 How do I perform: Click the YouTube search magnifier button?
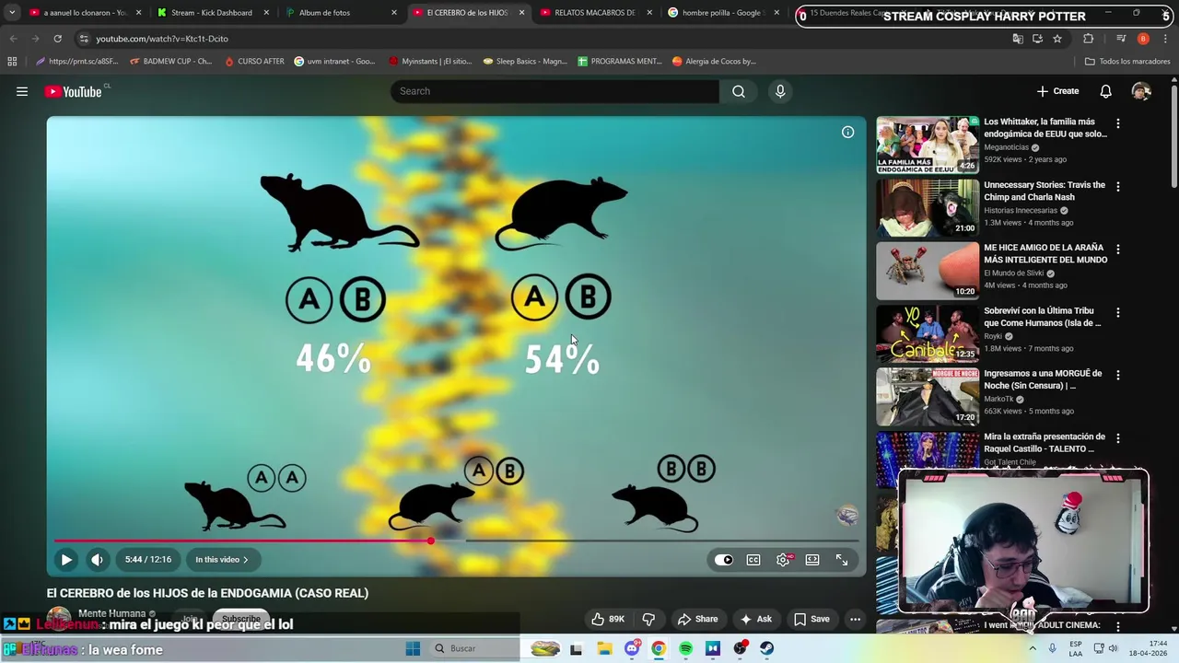[739, 91]
